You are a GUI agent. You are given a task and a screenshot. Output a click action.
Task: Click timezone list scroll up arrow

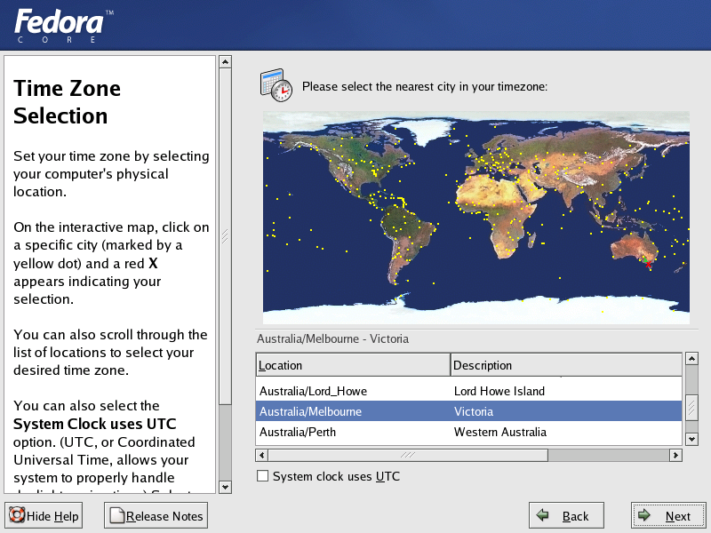click(691, 359)
